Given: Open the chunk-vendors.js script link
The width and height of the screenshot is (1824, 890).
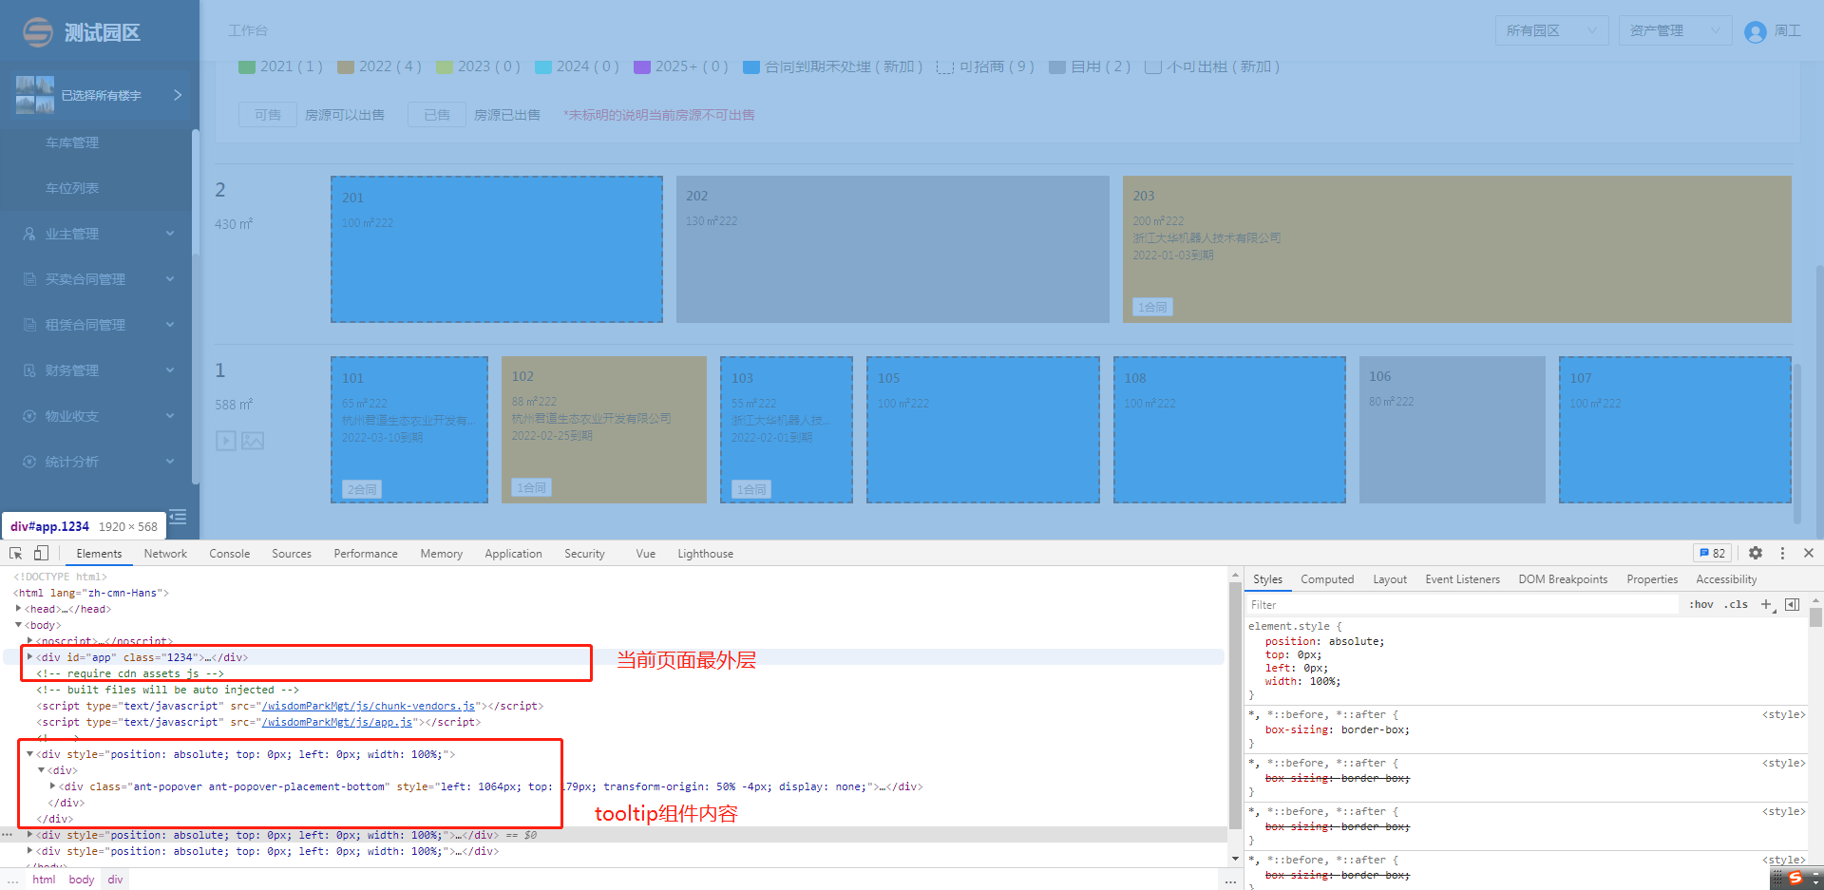Looking at the screenshot, I should coord(369,706).
